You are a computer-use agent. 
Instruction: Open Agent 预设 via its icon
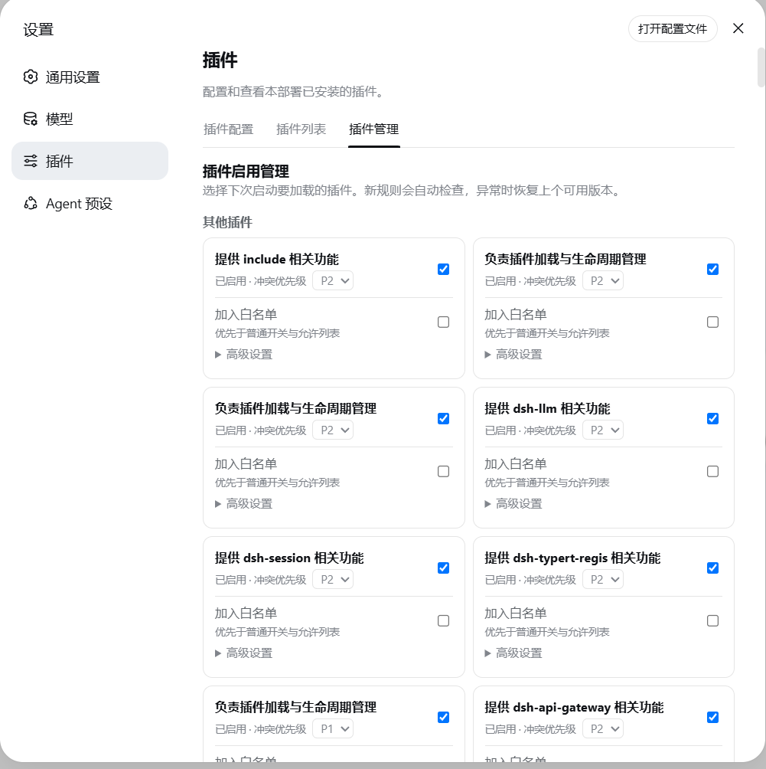point(31,204)
